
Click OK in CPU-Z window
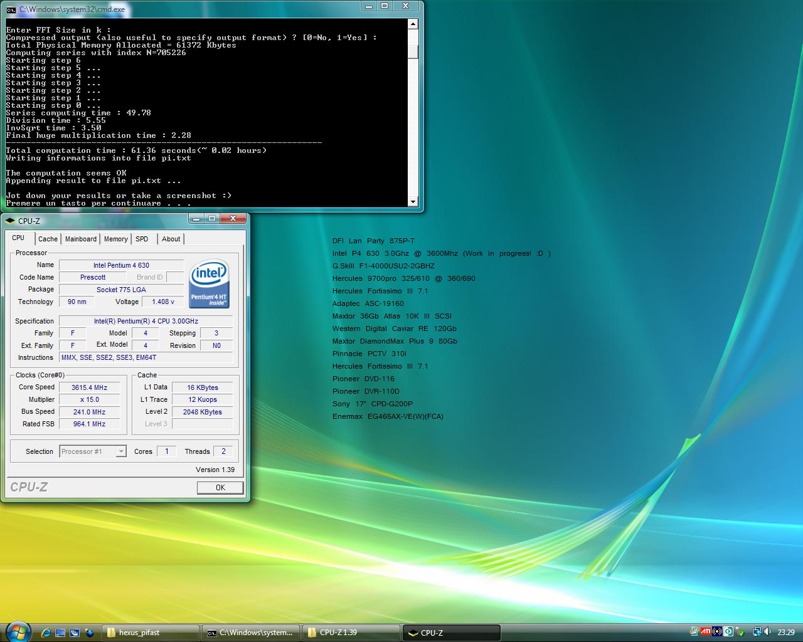click(x=220, y=487)
